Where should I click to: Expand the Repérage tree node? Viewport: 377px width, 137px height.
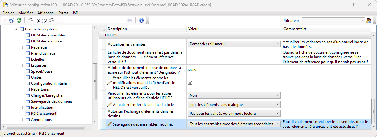[x=23, y=47]
